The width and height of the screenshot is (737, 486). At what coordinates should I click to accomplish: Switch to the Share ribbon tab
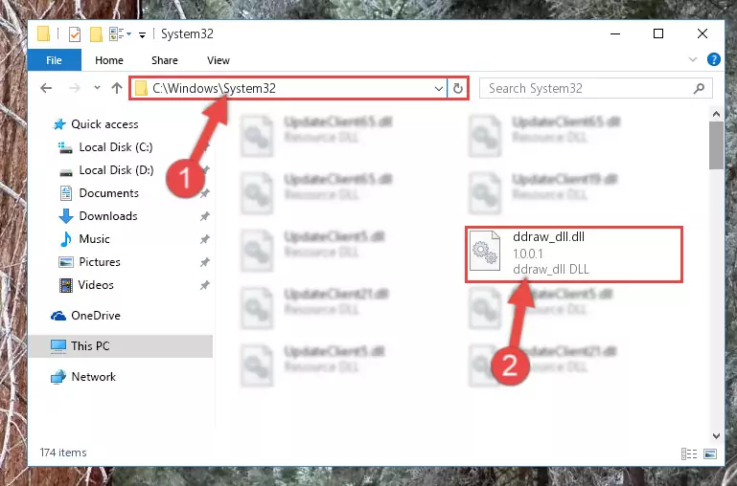pos(165,60)
